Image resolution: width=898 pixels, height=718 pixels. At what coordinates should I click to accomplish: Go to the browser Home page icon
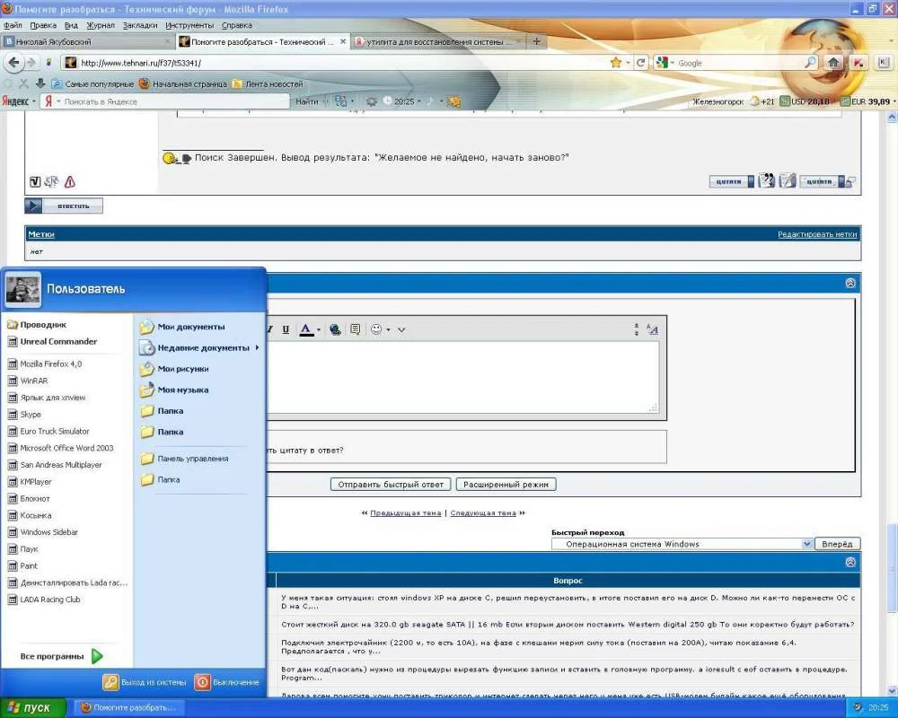coord(833,63)
